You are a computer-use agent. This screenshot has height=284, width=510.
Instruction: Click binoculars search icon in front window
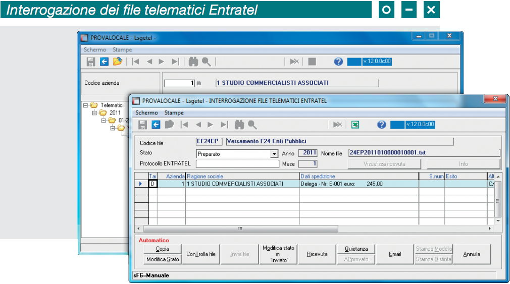pyautogui.click(x=239, y=125)
